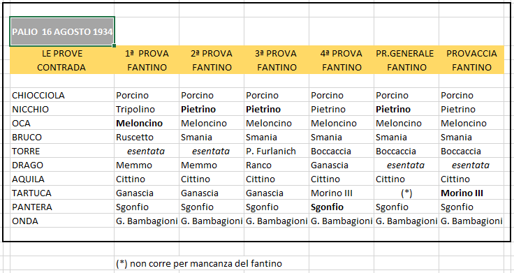Screen dimensions: 514x273
Task: Click the fill handle of the selected cell
Action: click(x=114, y=45)
